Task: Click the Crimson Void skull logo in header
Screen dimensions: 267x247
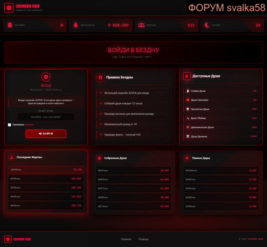Action: point(8,7)
